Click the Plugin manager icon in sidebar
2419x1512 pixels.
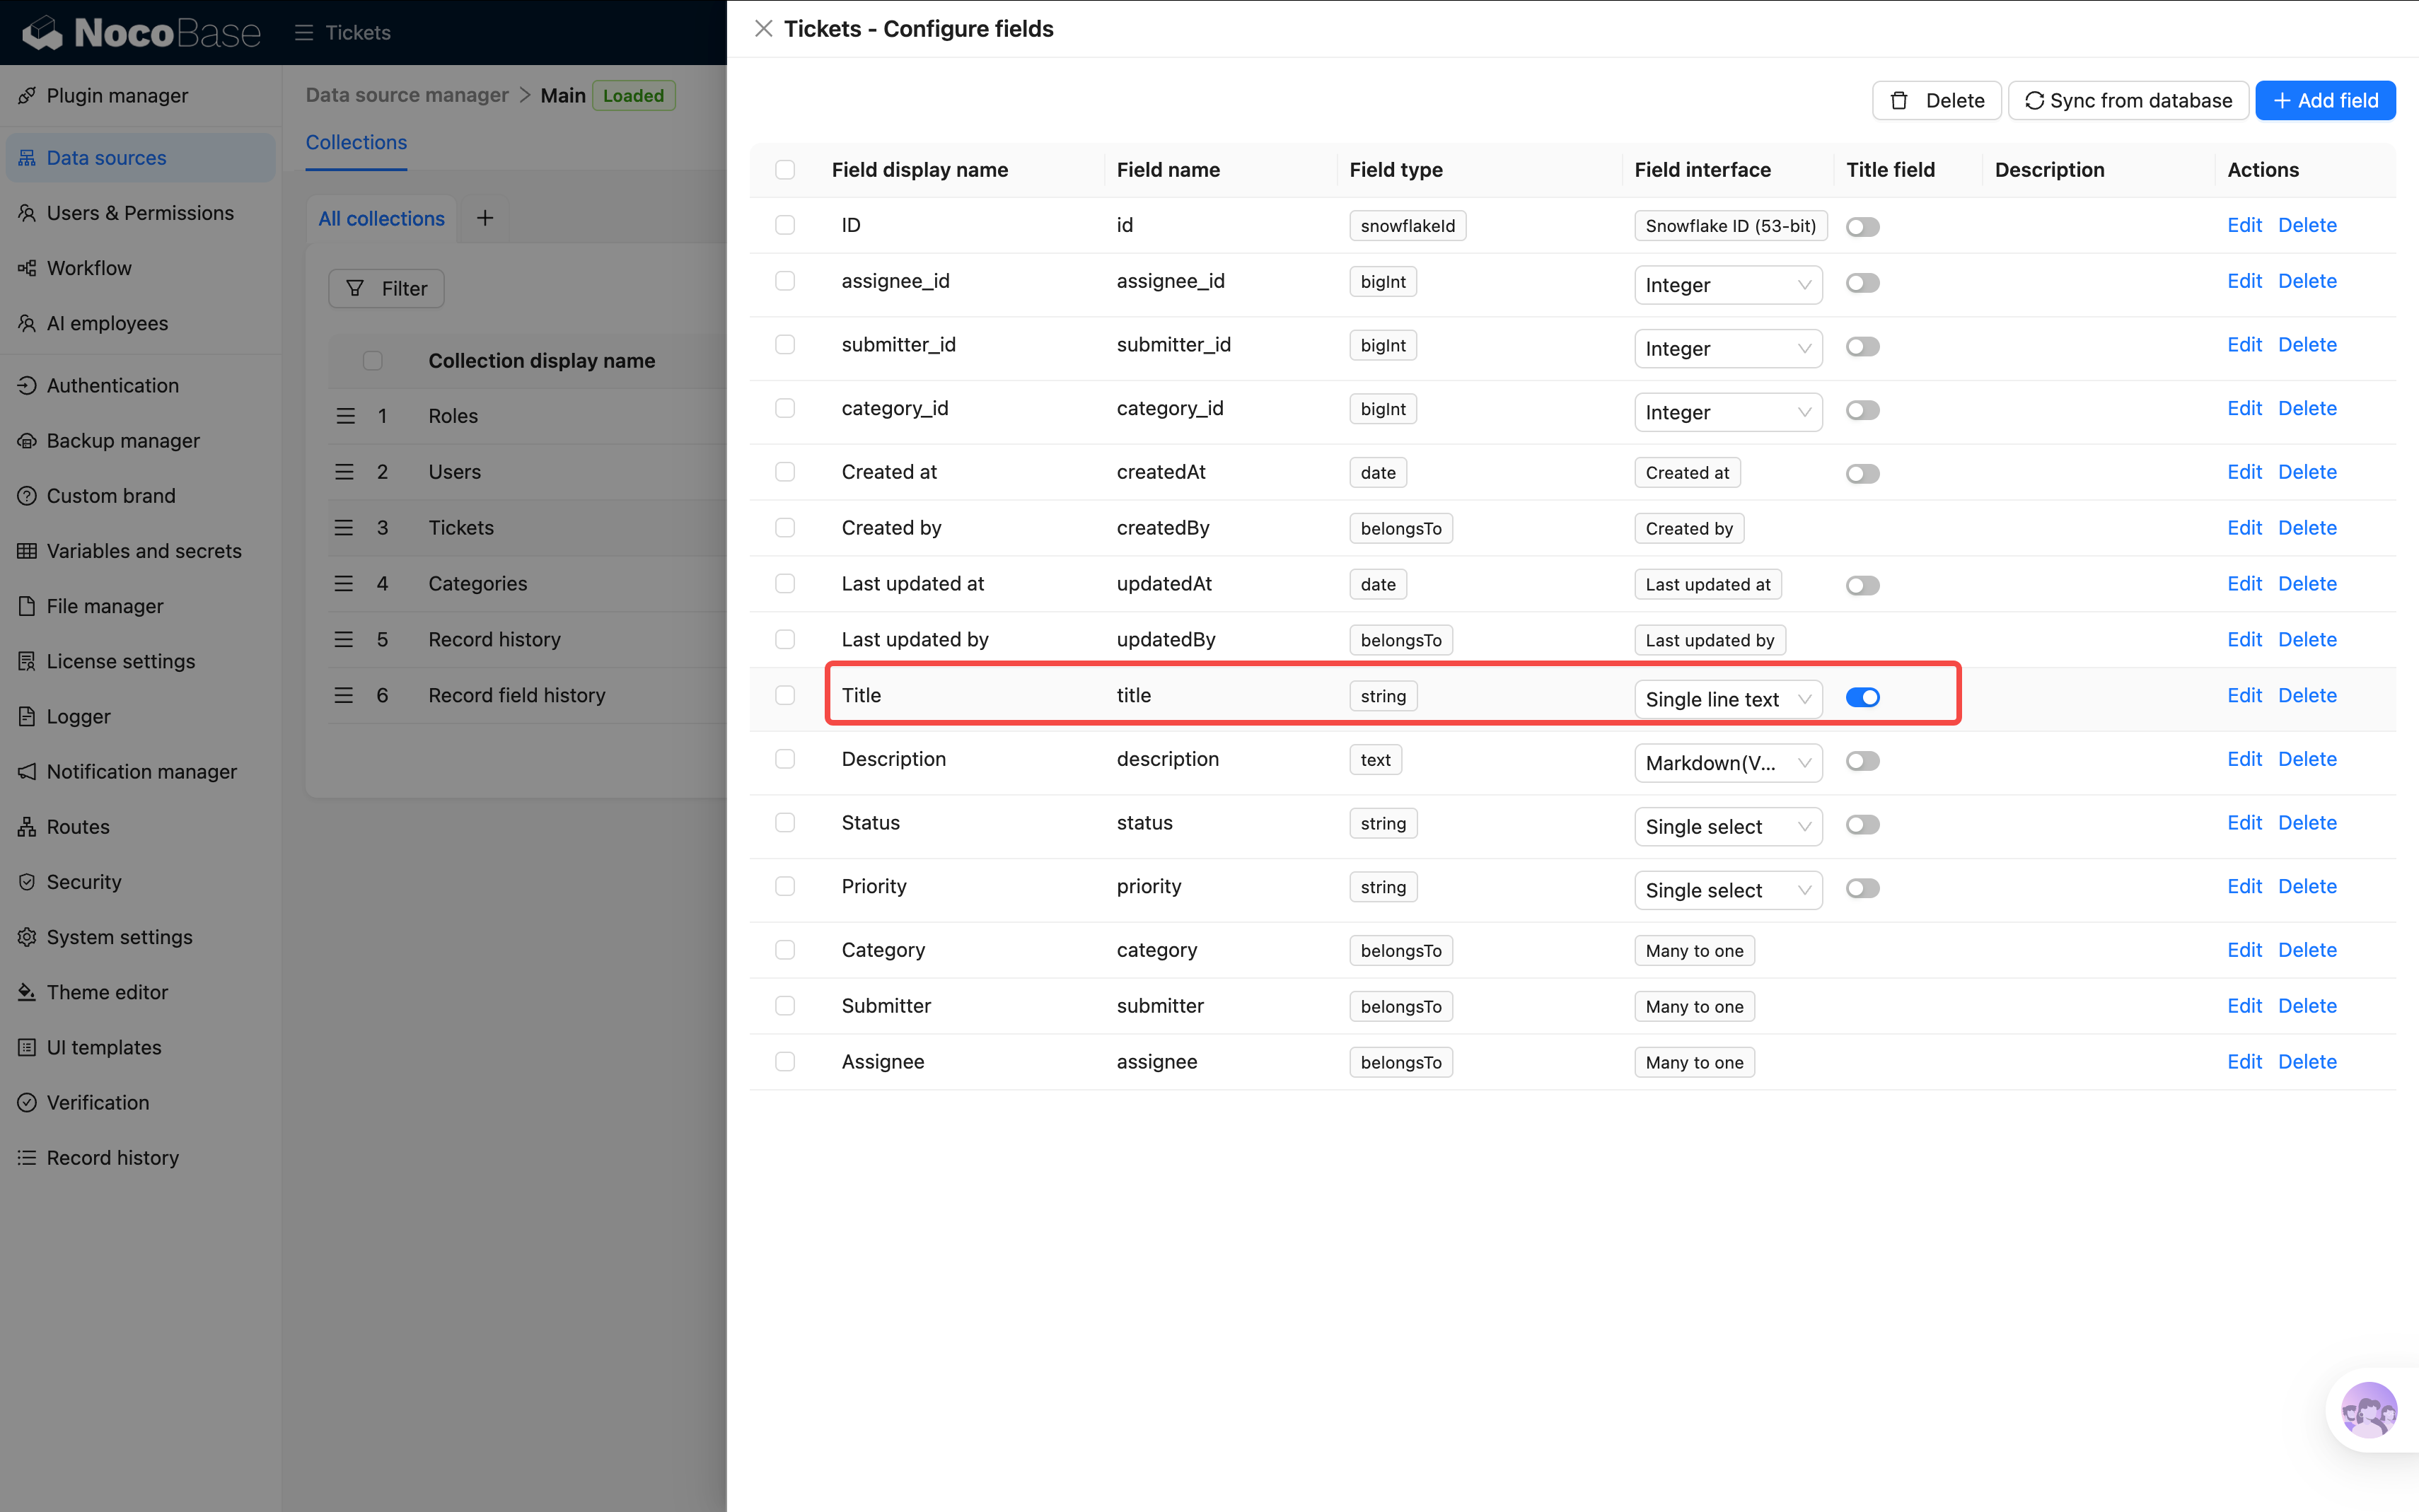(27, 96)
